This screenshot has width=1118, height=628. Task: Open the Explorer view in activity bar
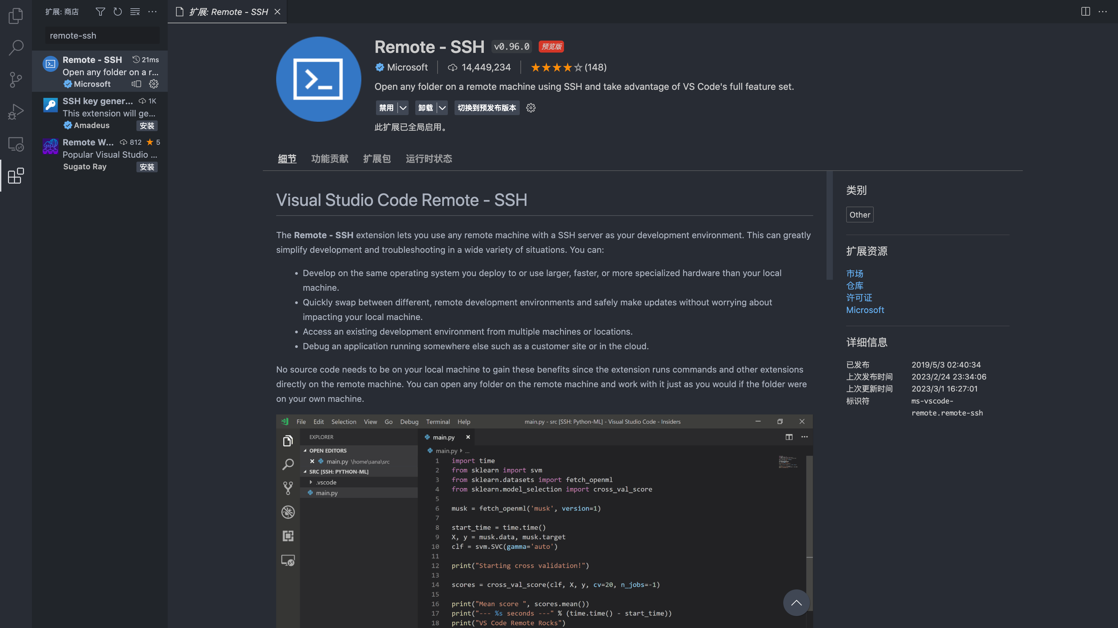[16, 16]
